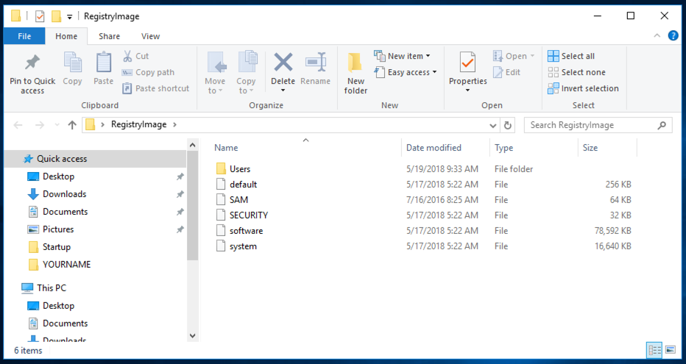This screenshot has width=686, height=364.
Task: Sort by the Size column
Action: click(x=590, y=148)
